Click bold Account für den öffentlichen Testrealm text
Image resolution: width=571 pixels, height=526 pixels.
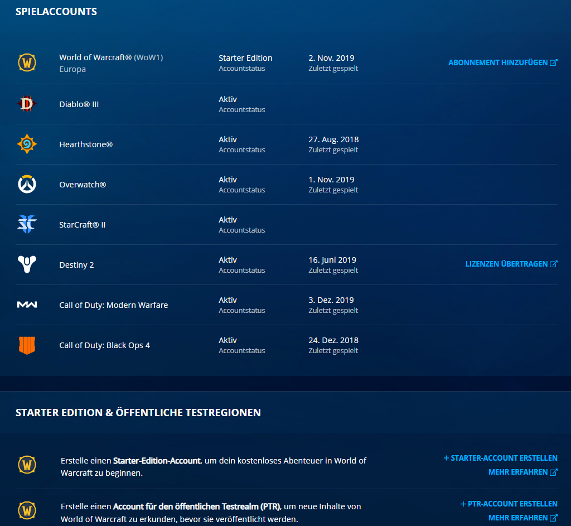click(197, 506)
